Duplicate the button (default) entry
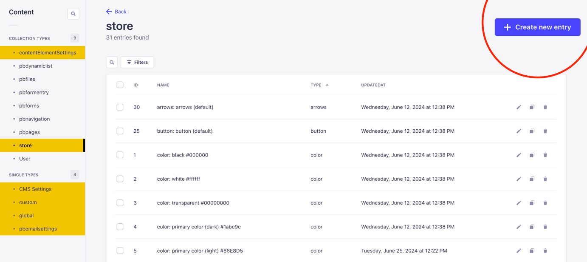Image resolution: width=587 pixels, height=262 pixels. pyautogui.click(x=532, y=131)
